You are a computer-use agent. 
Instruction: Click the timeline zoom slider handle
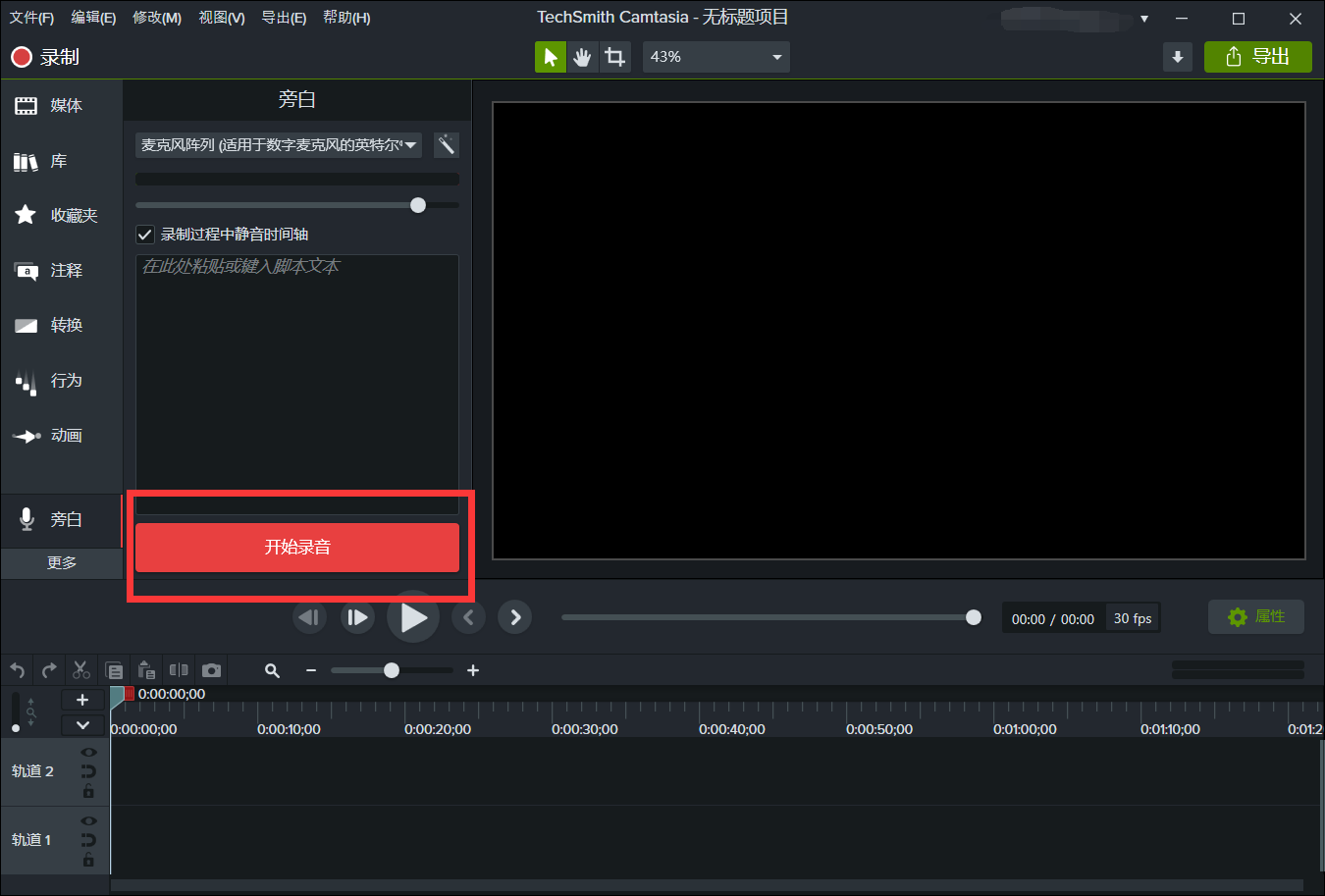tap(392, 670)
